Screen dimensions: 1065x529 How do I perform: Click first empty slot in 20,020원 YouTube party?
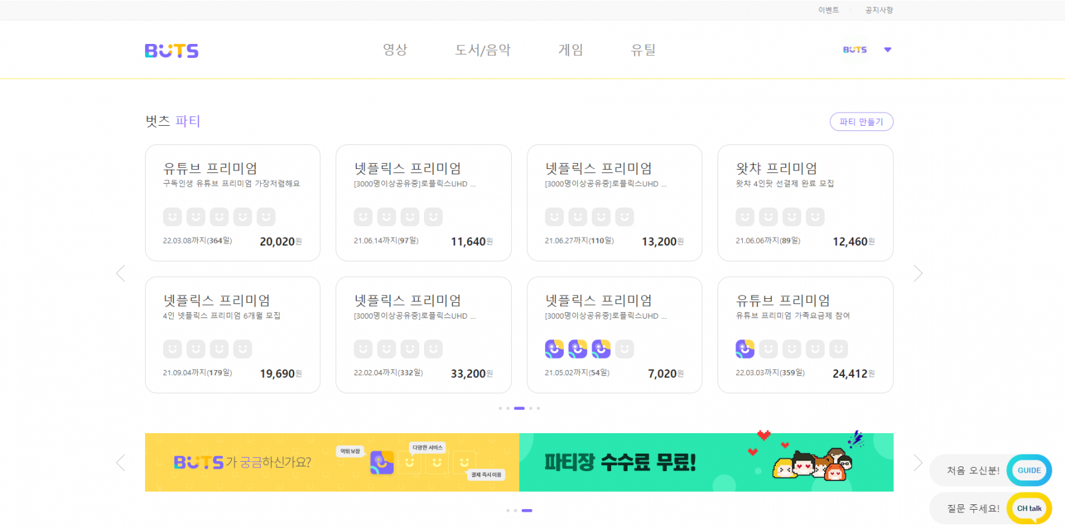click(x=172, y=217)
